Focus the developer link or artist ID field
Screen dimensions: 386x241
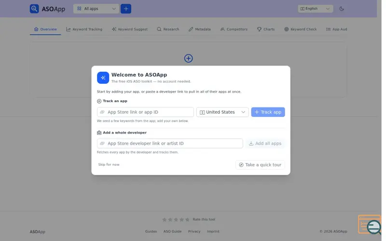tap(170, 143)
